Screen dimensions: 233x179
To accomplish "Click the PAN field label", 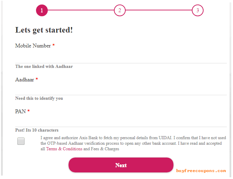I will tap(20, 111).
